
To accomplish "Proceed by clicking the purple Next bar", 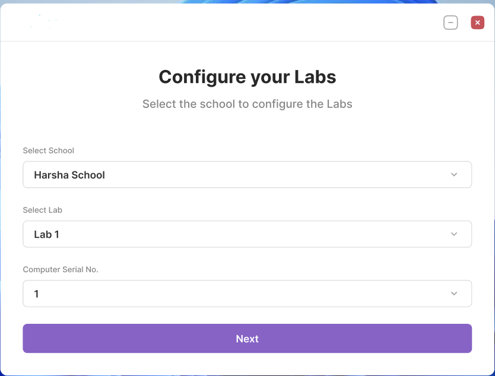I will tap(247, 339).
